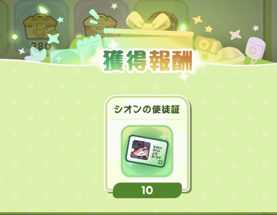Screen dimensions: 277x215
Task: Click the light green square gem card
Action: click(x=64, y=56)
